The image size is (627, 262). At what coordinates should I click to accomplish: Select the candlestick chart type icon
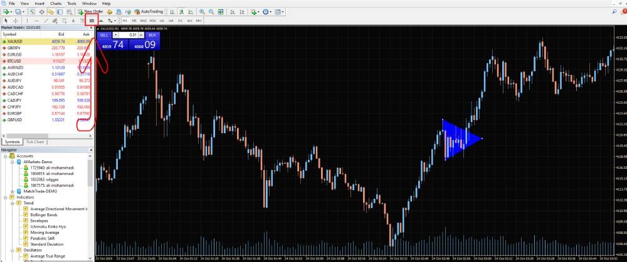(x=182, y=11)
